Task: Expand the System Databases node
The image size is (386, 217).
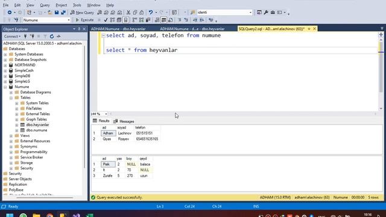Action: 5,54
